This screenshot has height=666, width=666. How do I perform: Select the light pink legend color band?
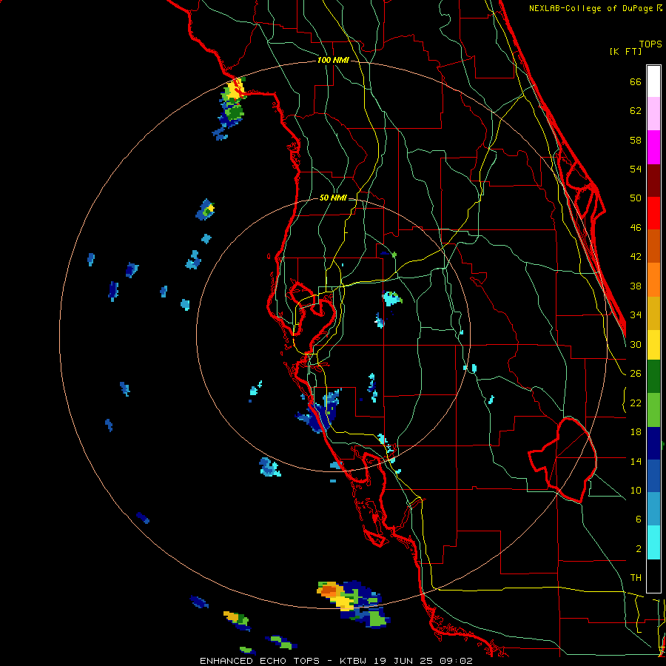[x=653, y=114]
